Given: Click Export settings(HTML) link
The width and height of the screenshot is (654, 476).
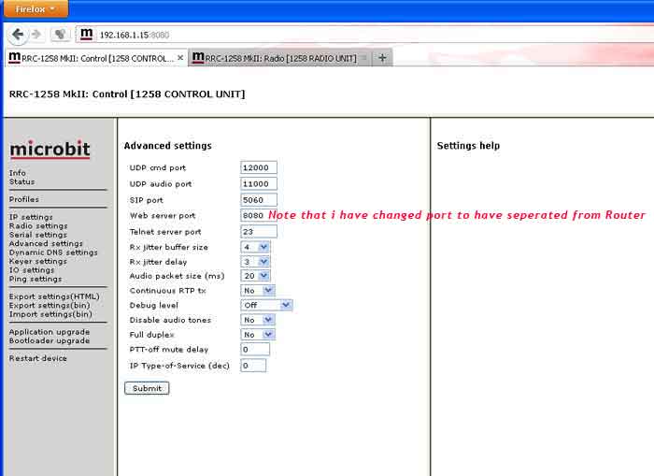Looking at the screenshot, I should tap(54, 296).
